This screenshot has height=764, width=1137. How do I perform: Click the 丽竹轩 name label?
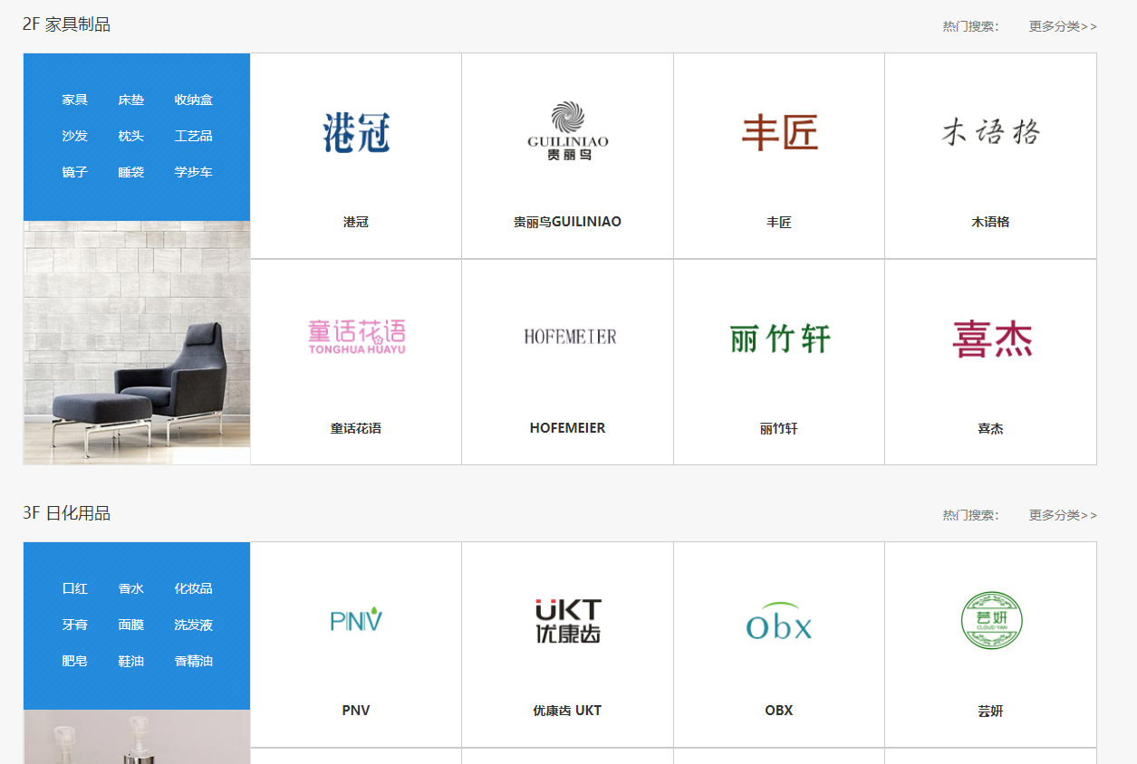click(x=779, y=428)
